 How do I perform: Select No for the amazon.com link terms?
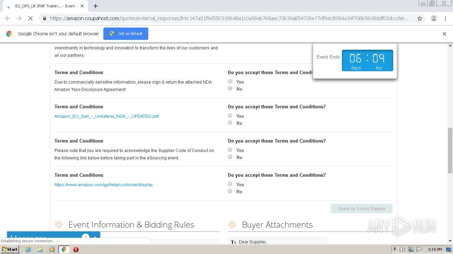point(230,191)
